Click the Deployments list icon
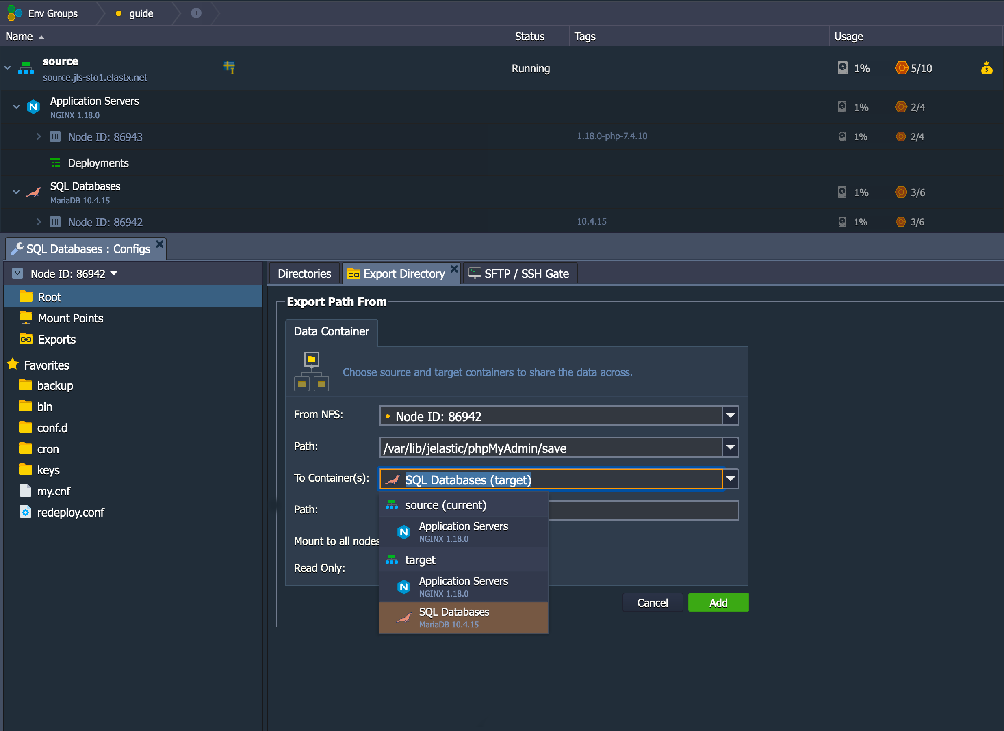Screen dimensions: 1004x731 click(55, 163)
